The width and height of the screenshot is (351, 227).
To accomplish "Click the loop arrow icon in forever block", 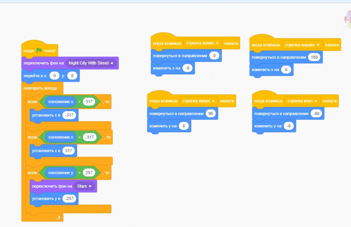I will click(x=58, y=217).
